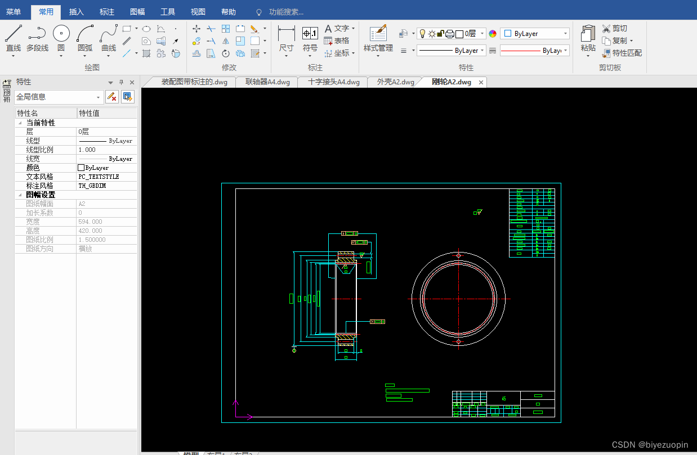Click the trim tool in 修改

[211, 29]
